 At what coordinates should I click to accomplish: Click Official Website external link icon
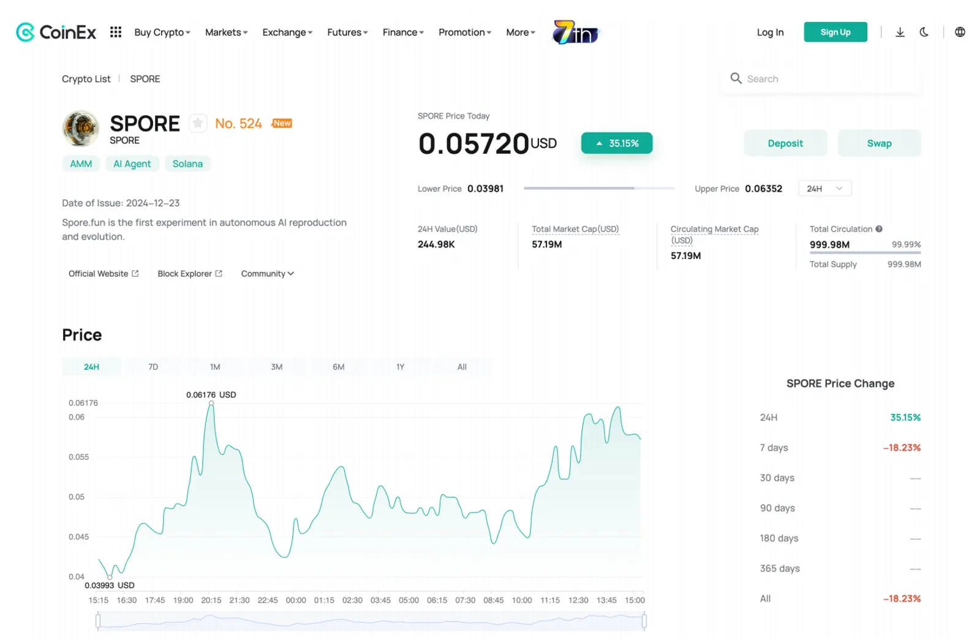pyautogui.click(x=135, y=274)
